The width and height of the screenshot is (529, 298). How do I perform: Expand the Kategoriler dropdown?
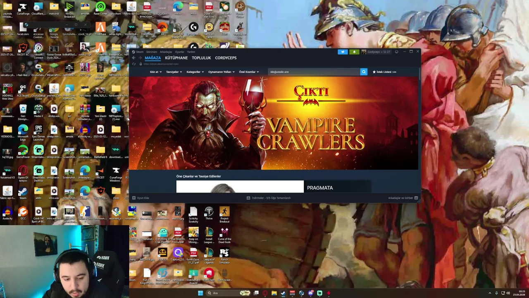tap(195, 72)
